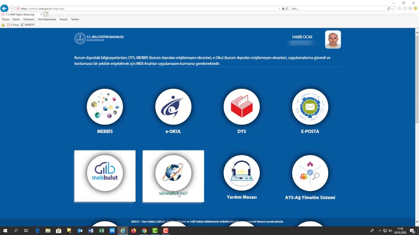Click the security lock icon in address bar

[x=283, y=8]
